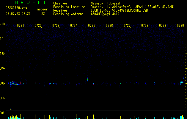Click the 0721 time marker

pyautogui.click(x=21, y=25)
